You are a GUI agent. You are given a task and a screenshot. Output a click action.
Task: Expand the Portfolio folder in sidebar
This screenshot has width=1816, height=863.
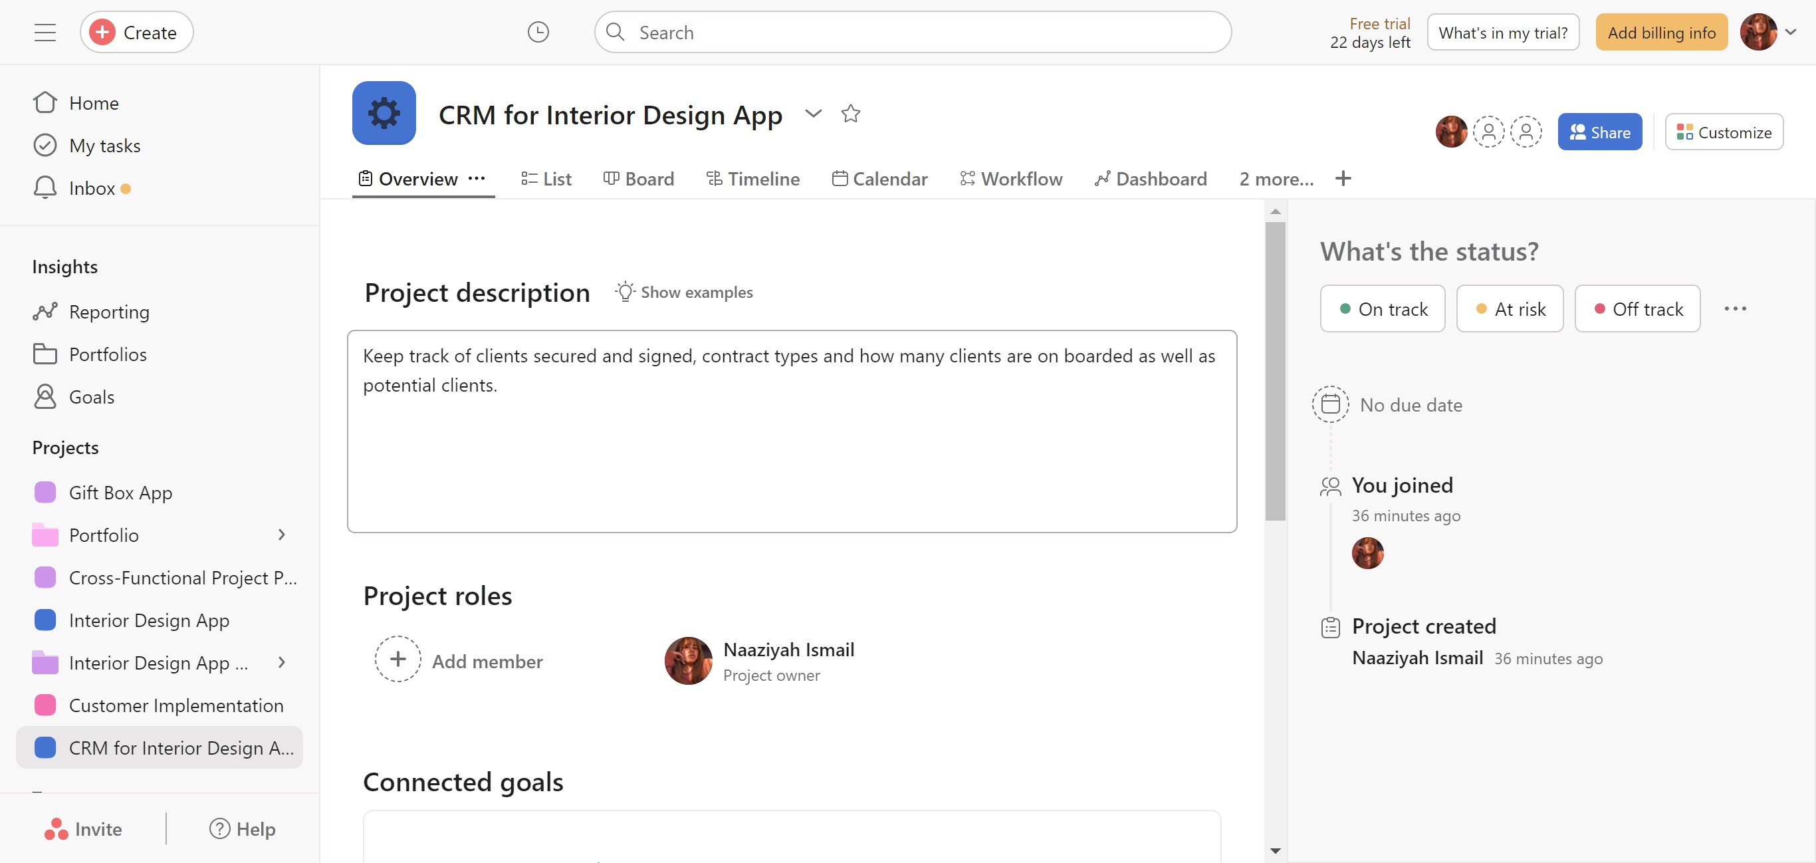(x=281, y=535)
